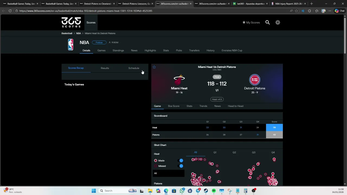
Task: Open the Highlights tab in NBA navigation
Action: [150, 50]
